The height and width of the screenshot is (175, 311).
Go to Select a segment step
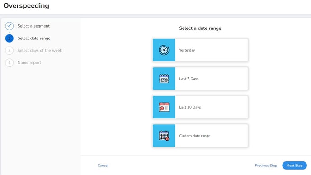[x=33, y=26]
